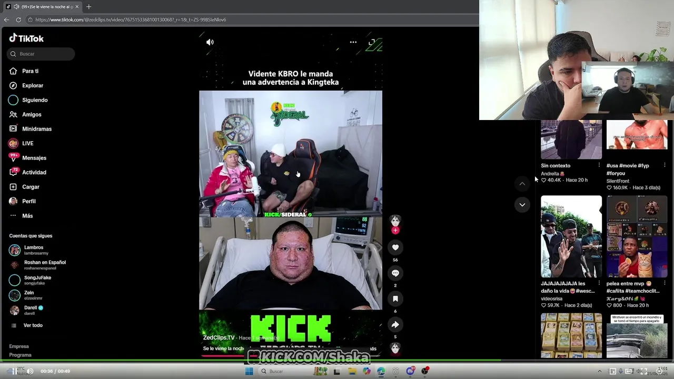The image size is (674, 379).
Task: Follow ZedClips with the red plus badge
Action: click(395, 231)
